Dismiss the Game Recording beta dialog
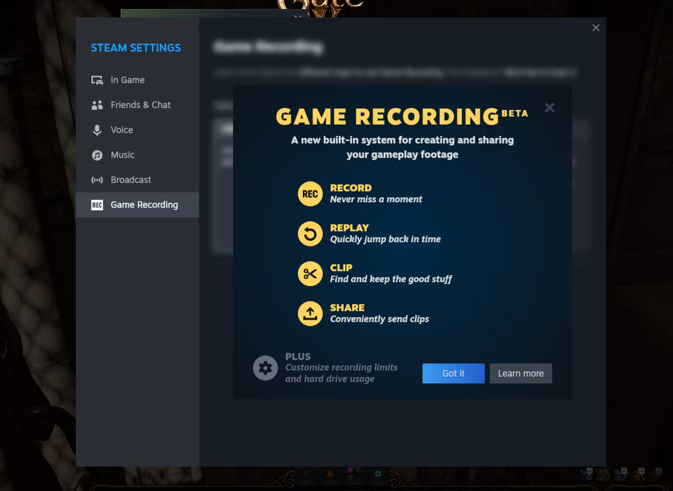The image size is (673, 491). click(x=453, y=373)
